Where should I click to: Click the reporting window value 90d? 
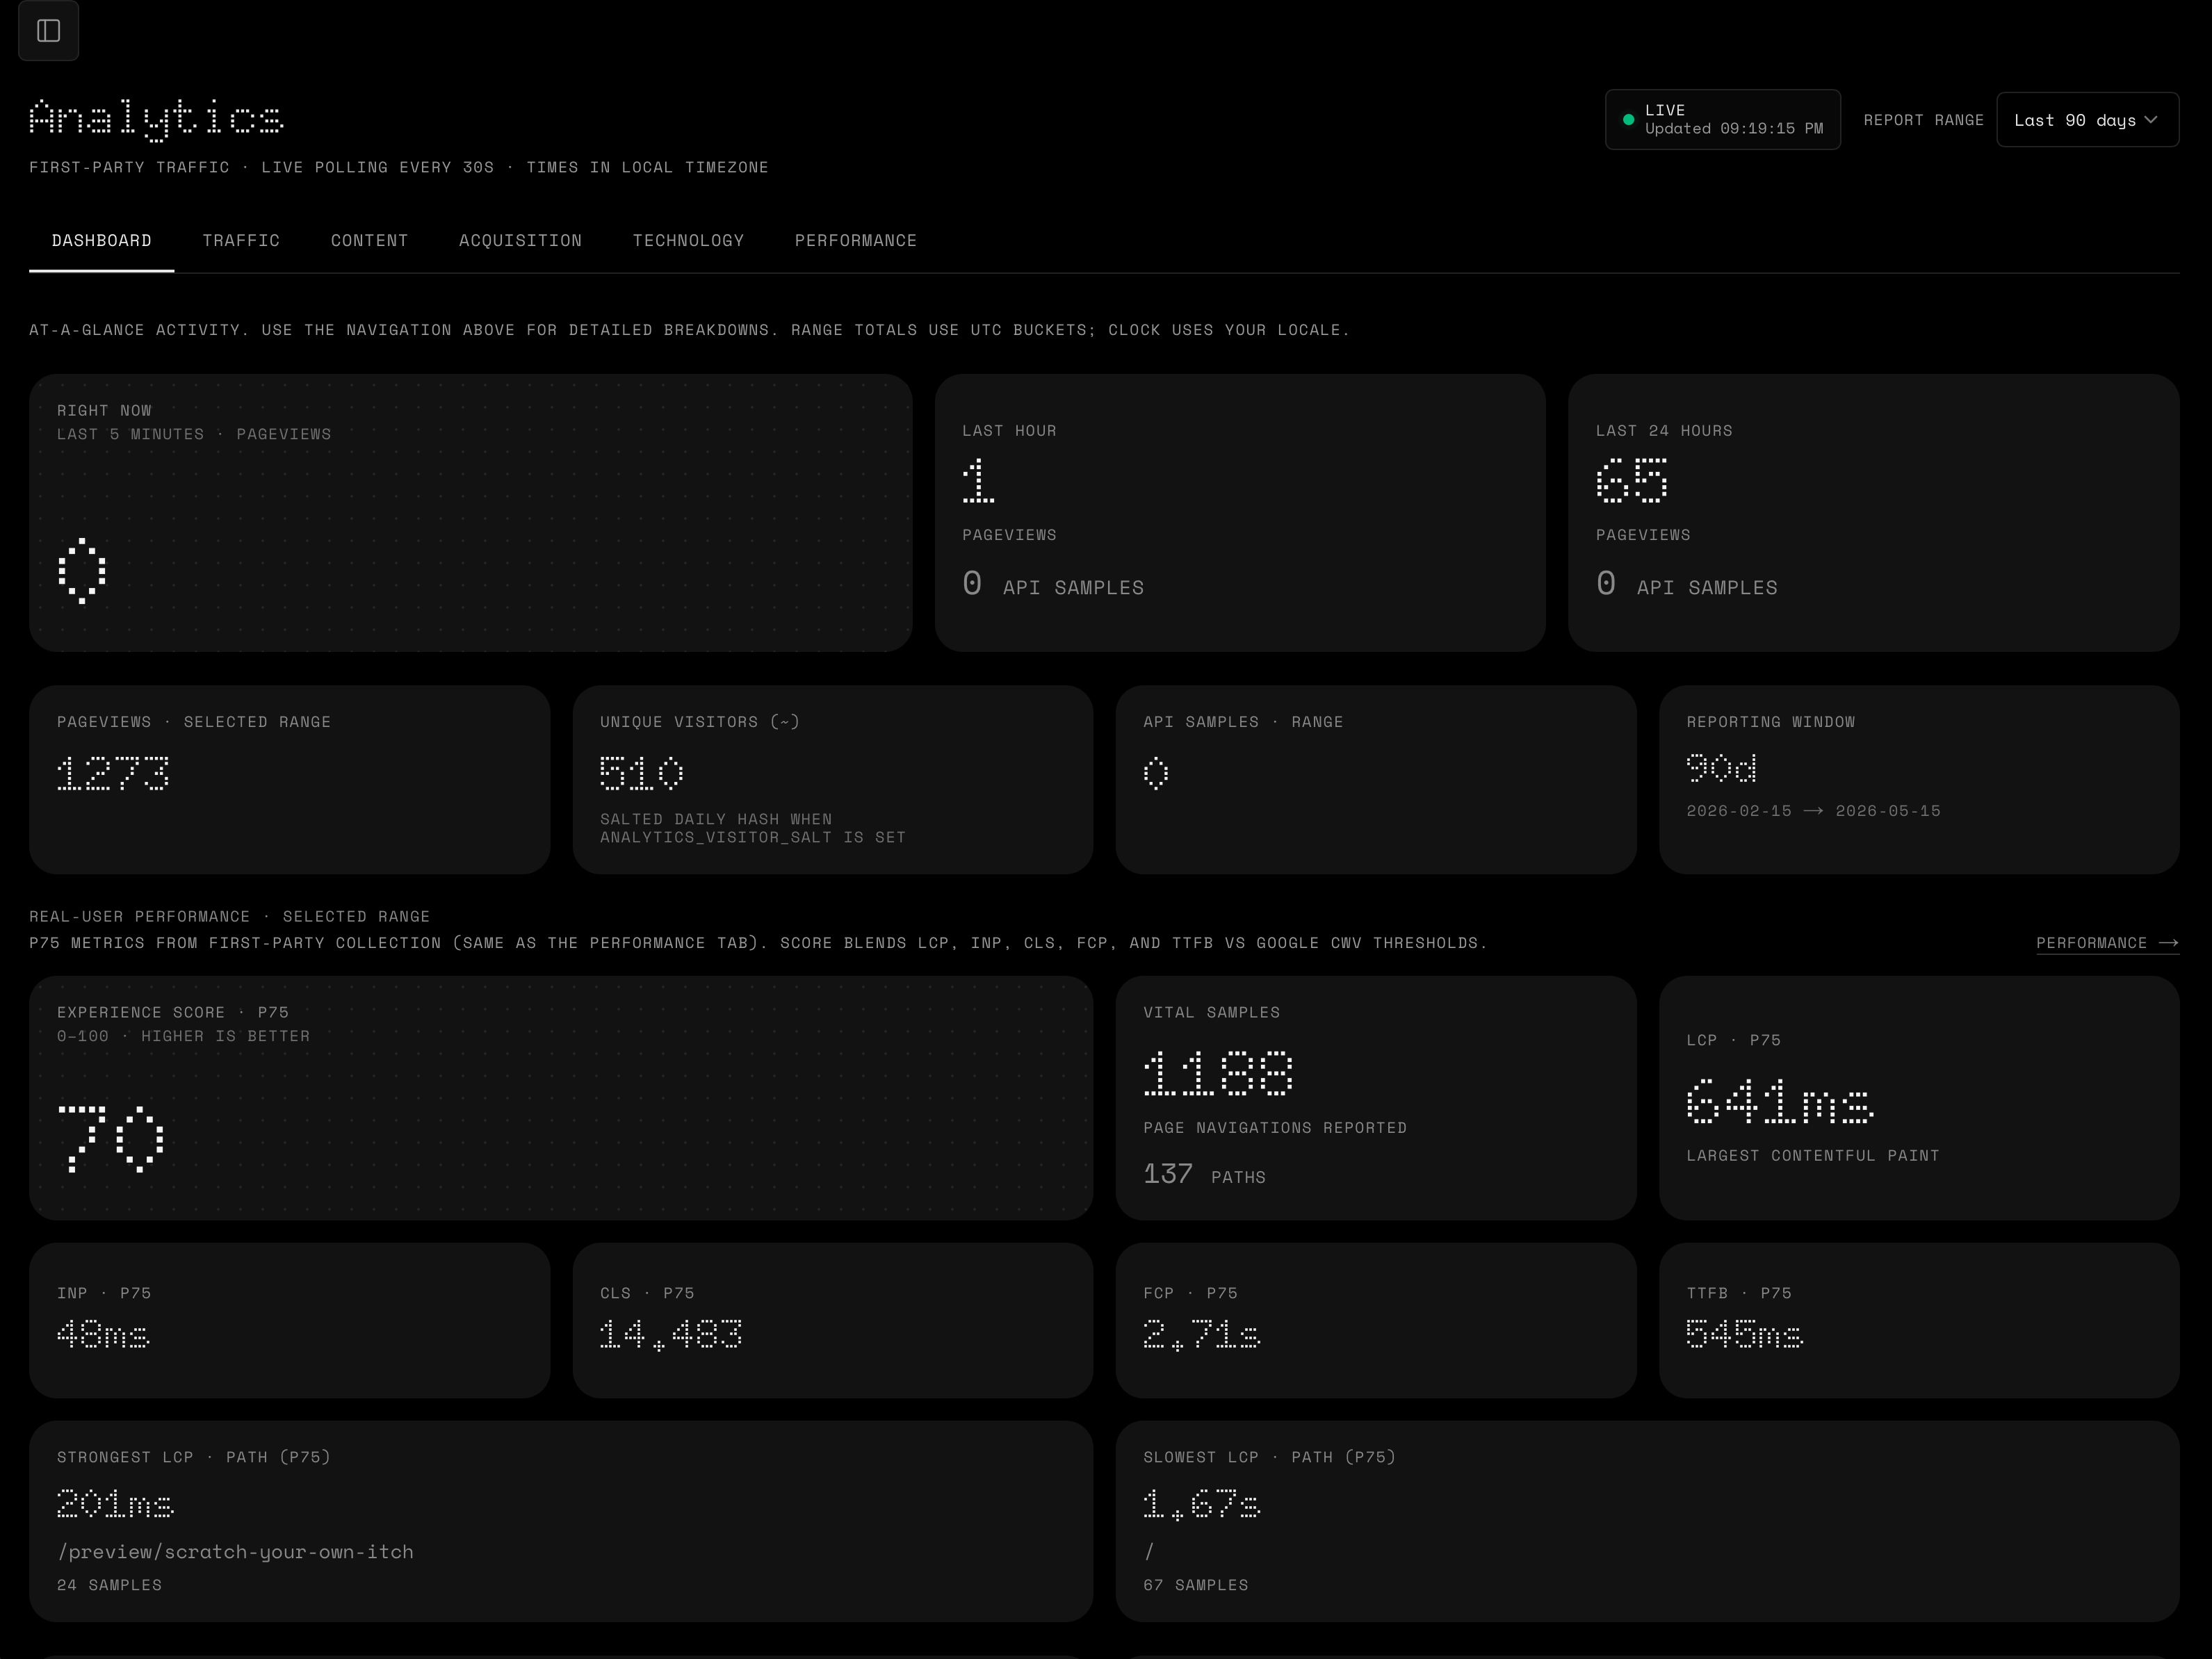[x=1721, y=768]
